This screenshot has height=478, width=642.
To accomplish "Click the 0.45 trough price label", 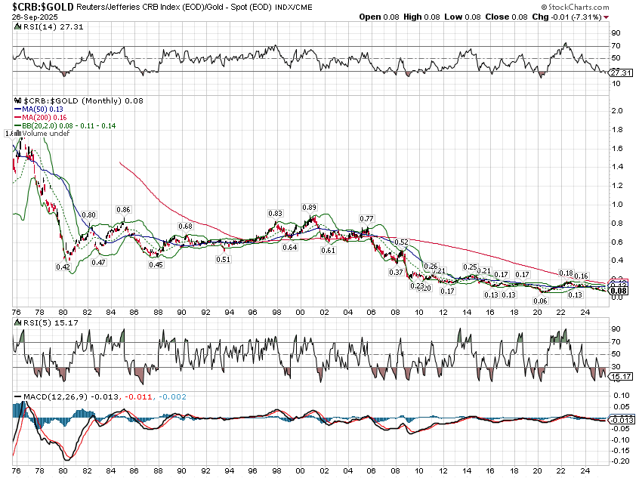I will pos(156,265).
